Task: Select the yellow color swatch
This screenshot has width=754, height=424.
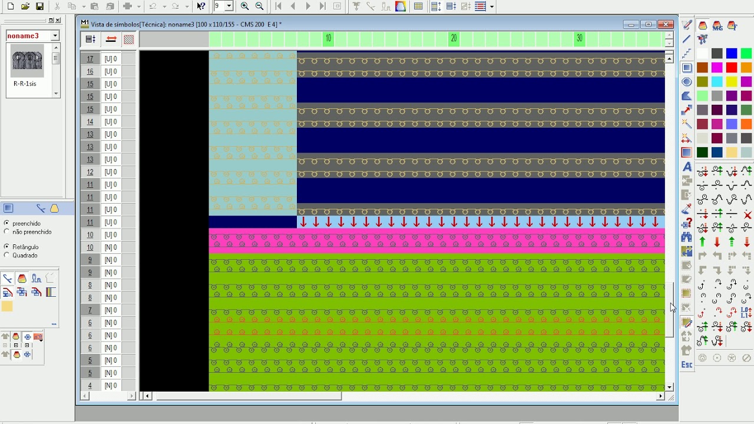Action: [732, 82]
